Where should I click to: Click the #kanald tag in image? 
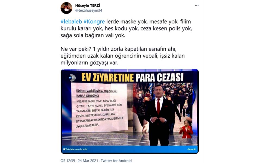tap(192, 149)
